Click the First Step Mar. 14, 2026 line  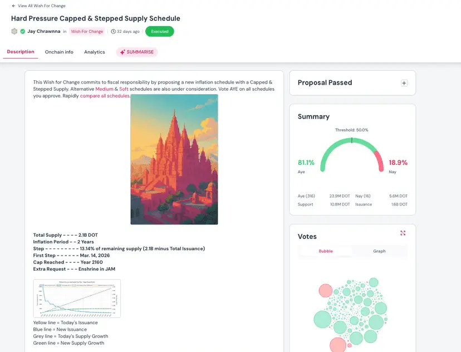pos(71,256)
